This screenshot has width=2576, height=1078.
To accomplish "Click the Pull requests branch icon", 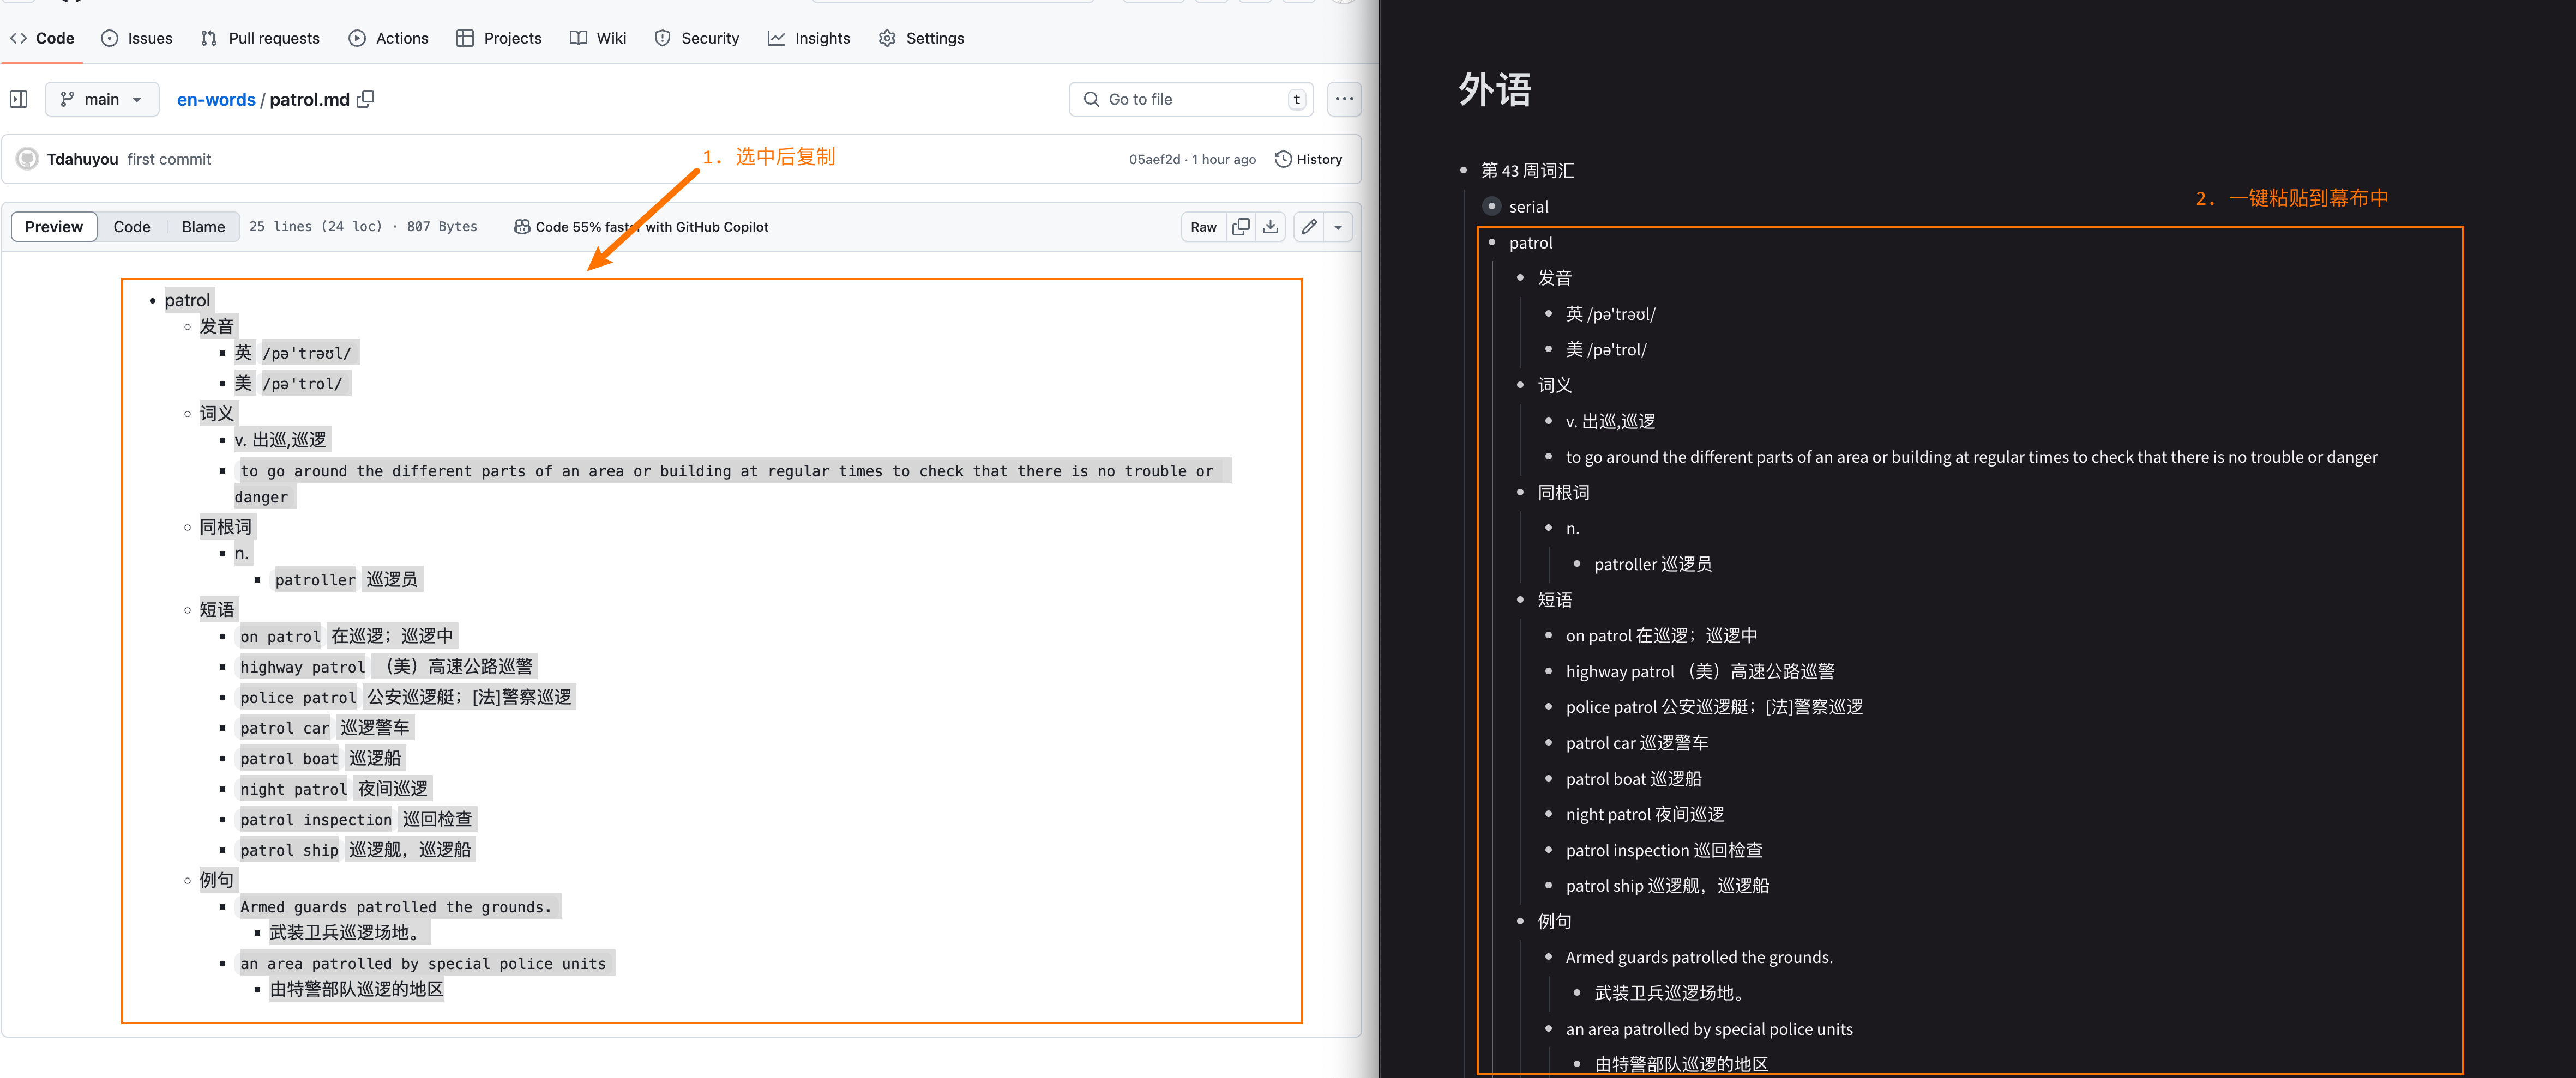I will (x=209, y=38).
